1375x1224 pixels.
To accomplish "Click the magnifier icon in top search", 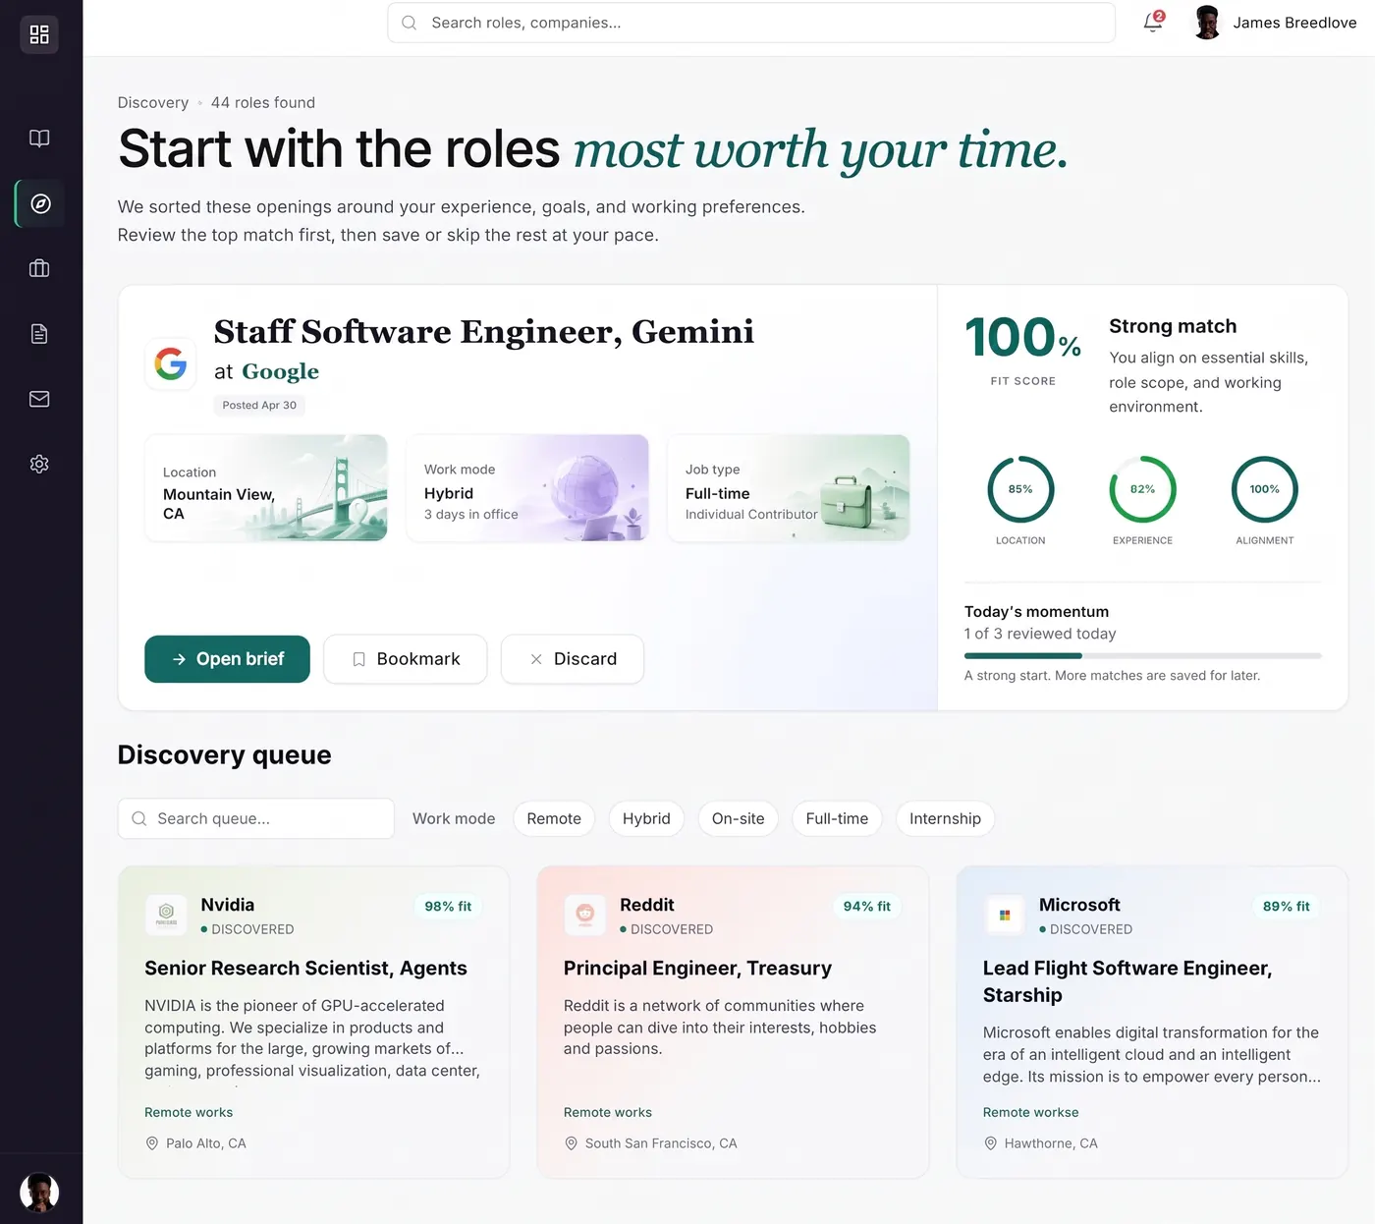I will pyautogui.click(x=410, y=23).
